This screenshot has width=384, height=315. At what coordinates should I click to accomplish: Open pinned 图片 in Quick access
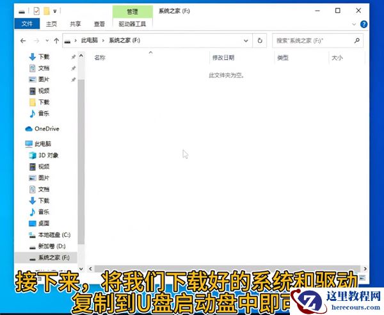[x=44, y=79]
